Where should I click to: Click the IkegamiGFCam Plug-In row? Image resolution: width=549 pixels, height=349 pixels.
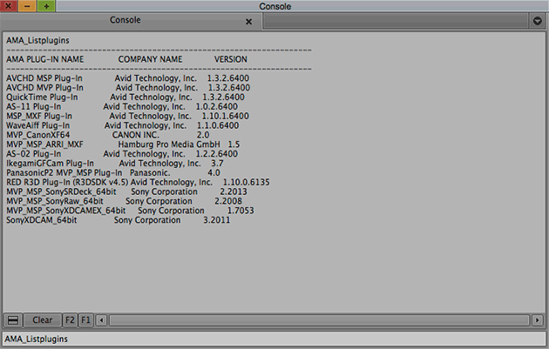click(114, 163)
